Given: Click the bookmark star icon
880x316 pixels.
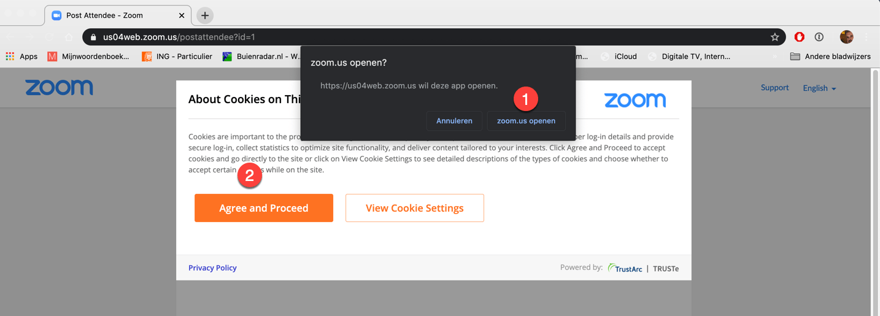Looking at the screenshot, I should coord(774,37).
